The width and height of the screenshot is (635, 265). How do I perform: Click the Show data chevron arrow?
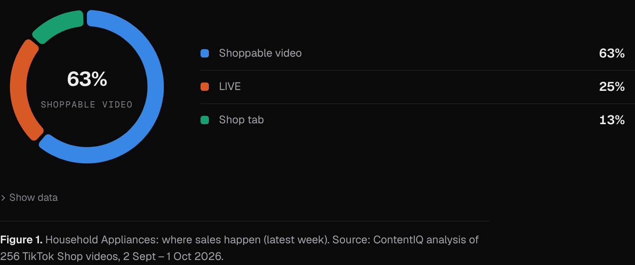click(x=3, y=198)
